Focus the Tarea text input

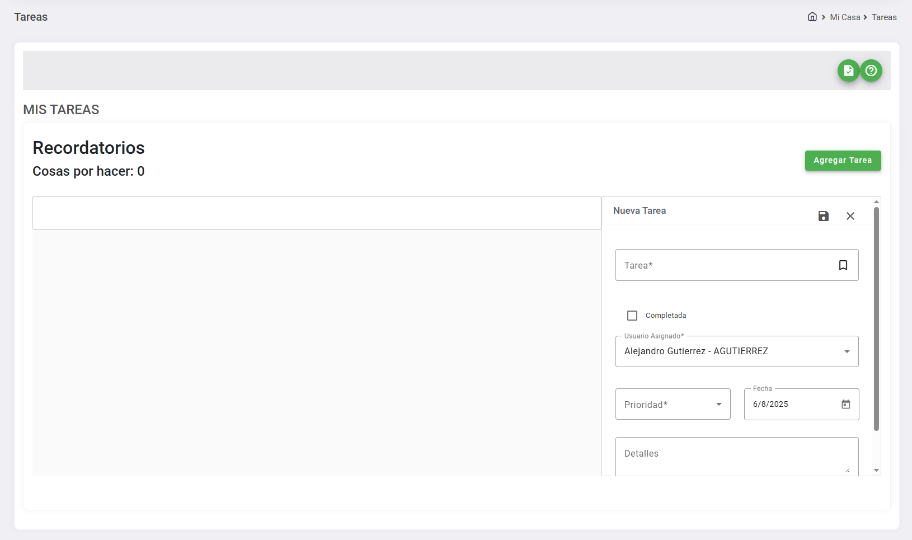point(725,265)
